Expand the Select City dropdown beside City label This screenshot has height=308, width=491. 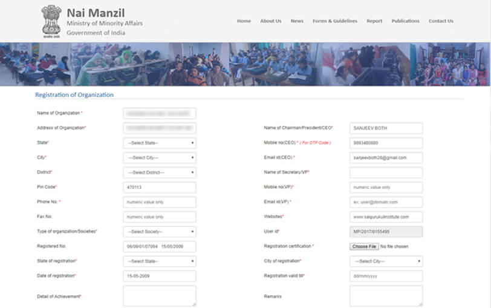click(160, 157)
